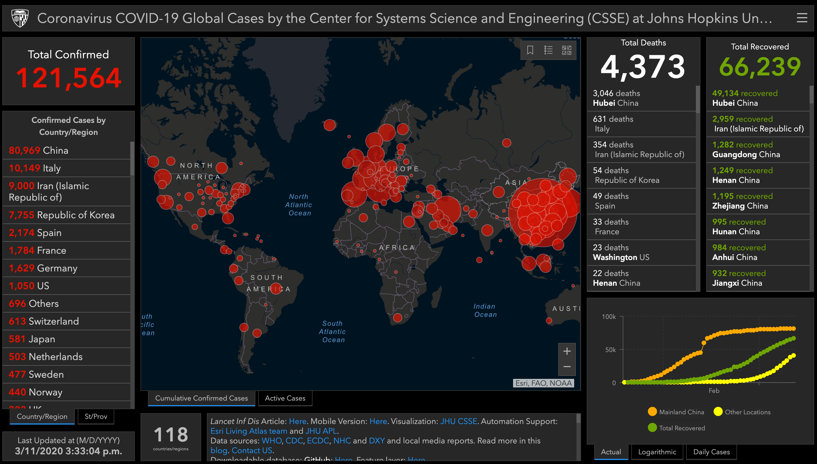Toggle Other Locations legend marker
The image size is (817, 464).
(718, 411)
